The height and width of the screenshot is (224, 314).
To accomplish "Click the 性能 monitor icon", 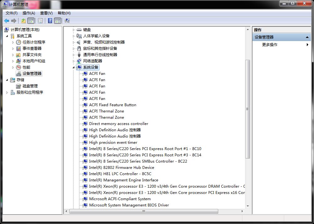I will click(19, 67).
